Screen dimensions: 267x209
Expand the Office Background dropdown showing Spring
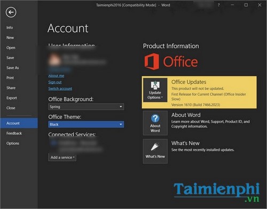pyautogui.click(x=86, y=106)
